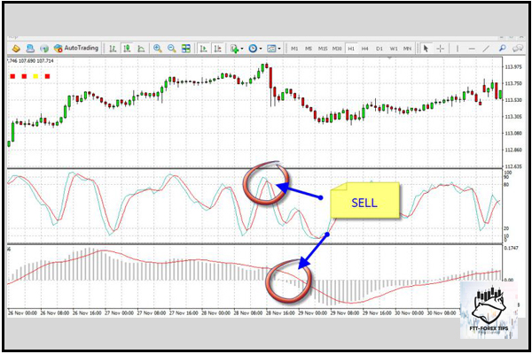
Task: Select the Crosshair tool
Action: [x=440, y=49]
